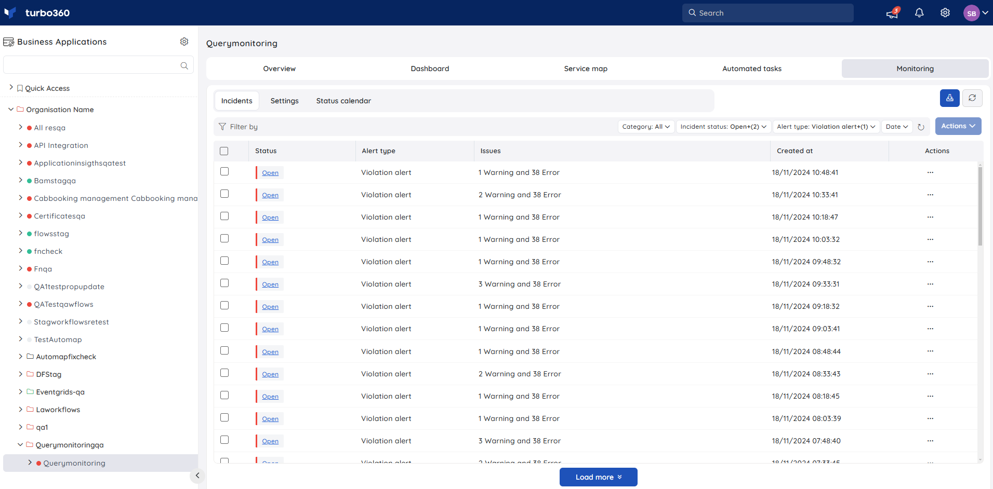This screenshot has height=489, width=993.
Task: Open actions menu for 10:48:41 incident
Action: coord(930,172)
